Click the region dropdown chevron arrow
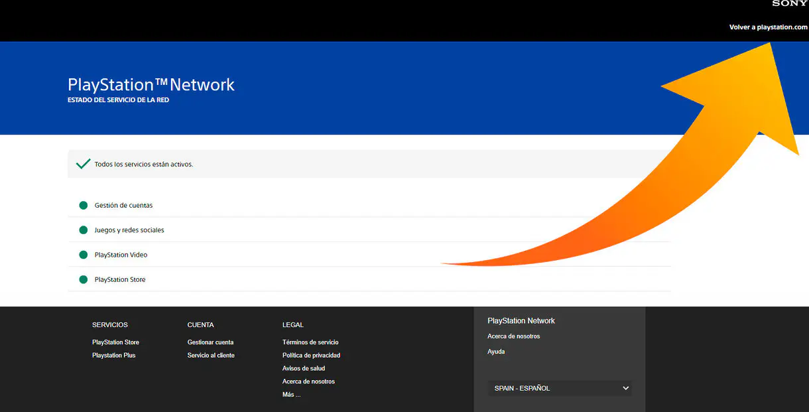This screenshot has height=412, width=809. point(625,388)
